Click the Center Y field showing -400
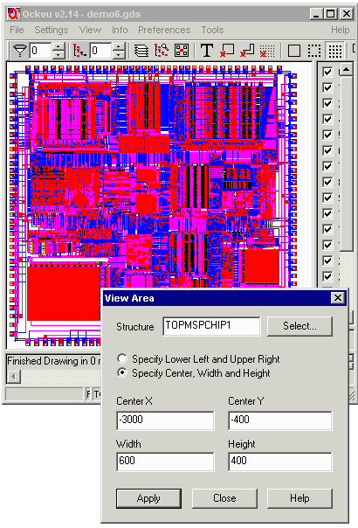 coord(280,420)
